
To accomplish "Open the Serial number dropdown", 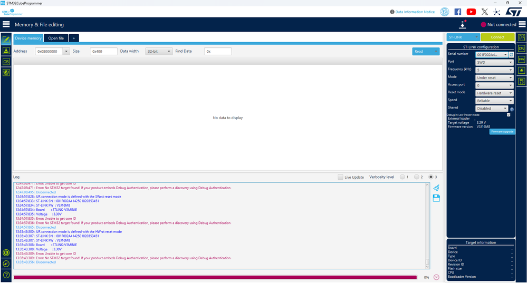I will pyautogui.click(x=491, y=55).
